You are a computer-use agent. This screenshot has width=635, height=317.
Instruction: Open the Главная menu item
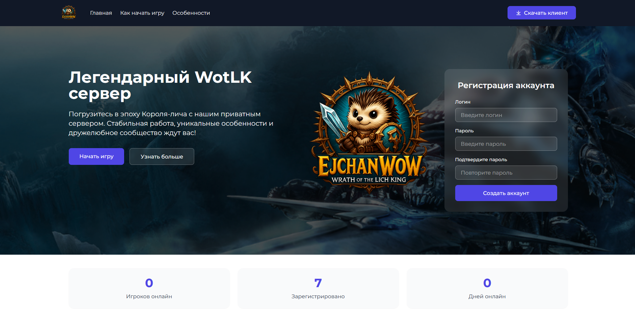(101, 13)
